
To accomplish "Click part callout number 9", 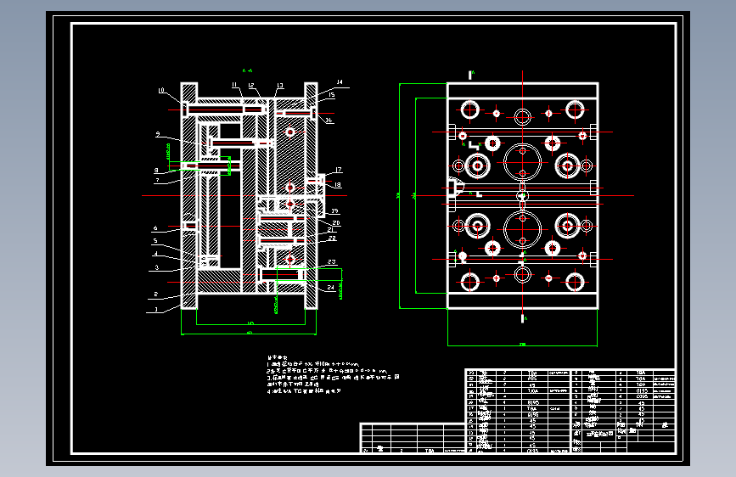I will point(158,134).
